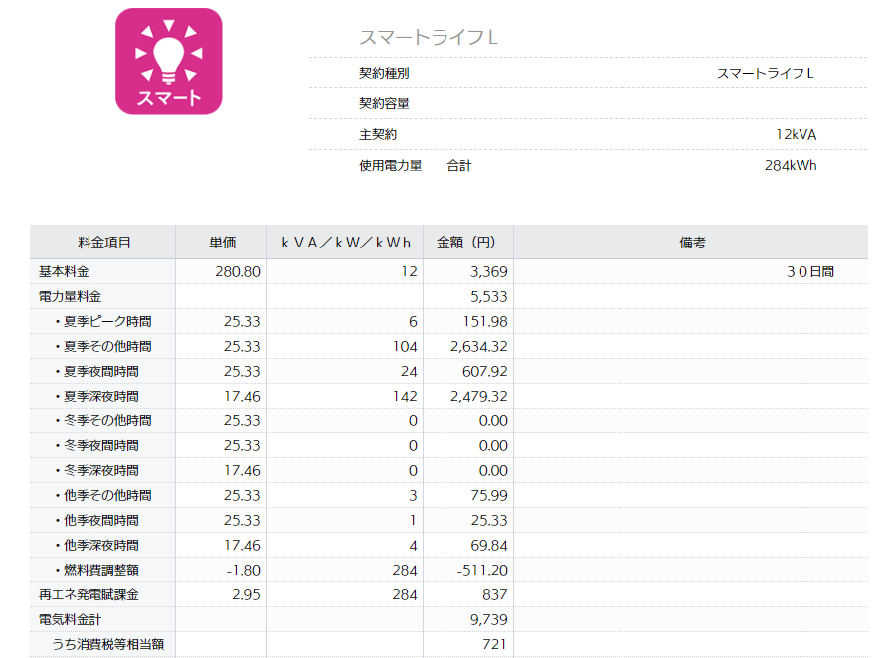Viewport: 890px width, 658px height.
Task: Click the 他季その他時間 row label
Action: [x=103, y=496]
